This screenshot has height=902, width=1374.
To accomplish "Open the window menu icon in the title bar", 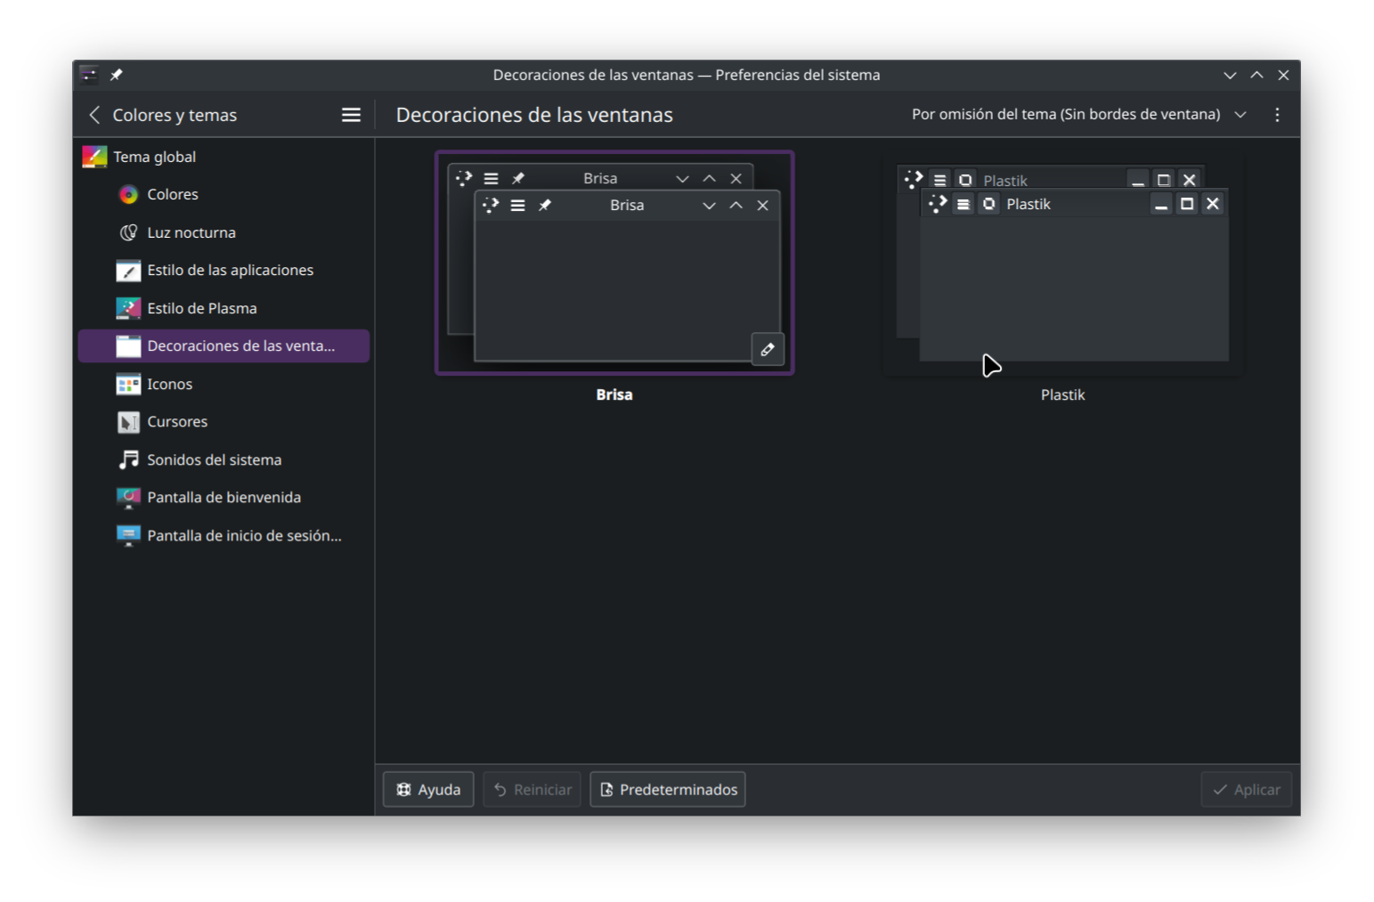I will [89, 75].
